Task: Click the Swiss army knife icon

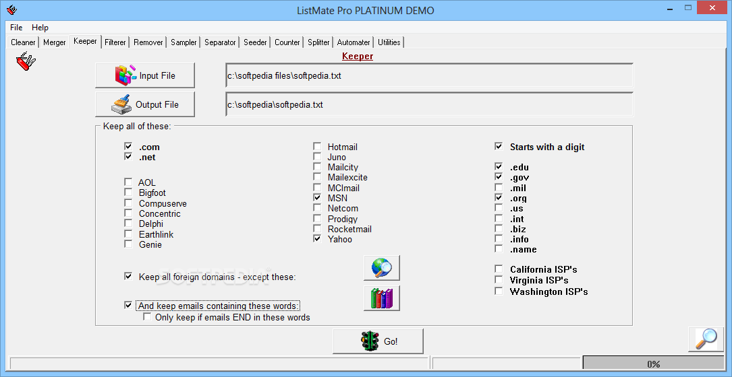Action: (x=26, y=61)
